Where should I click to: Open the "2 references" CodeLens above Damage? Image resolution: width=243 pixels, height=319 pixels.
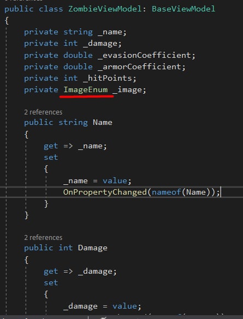coord(43,237)
